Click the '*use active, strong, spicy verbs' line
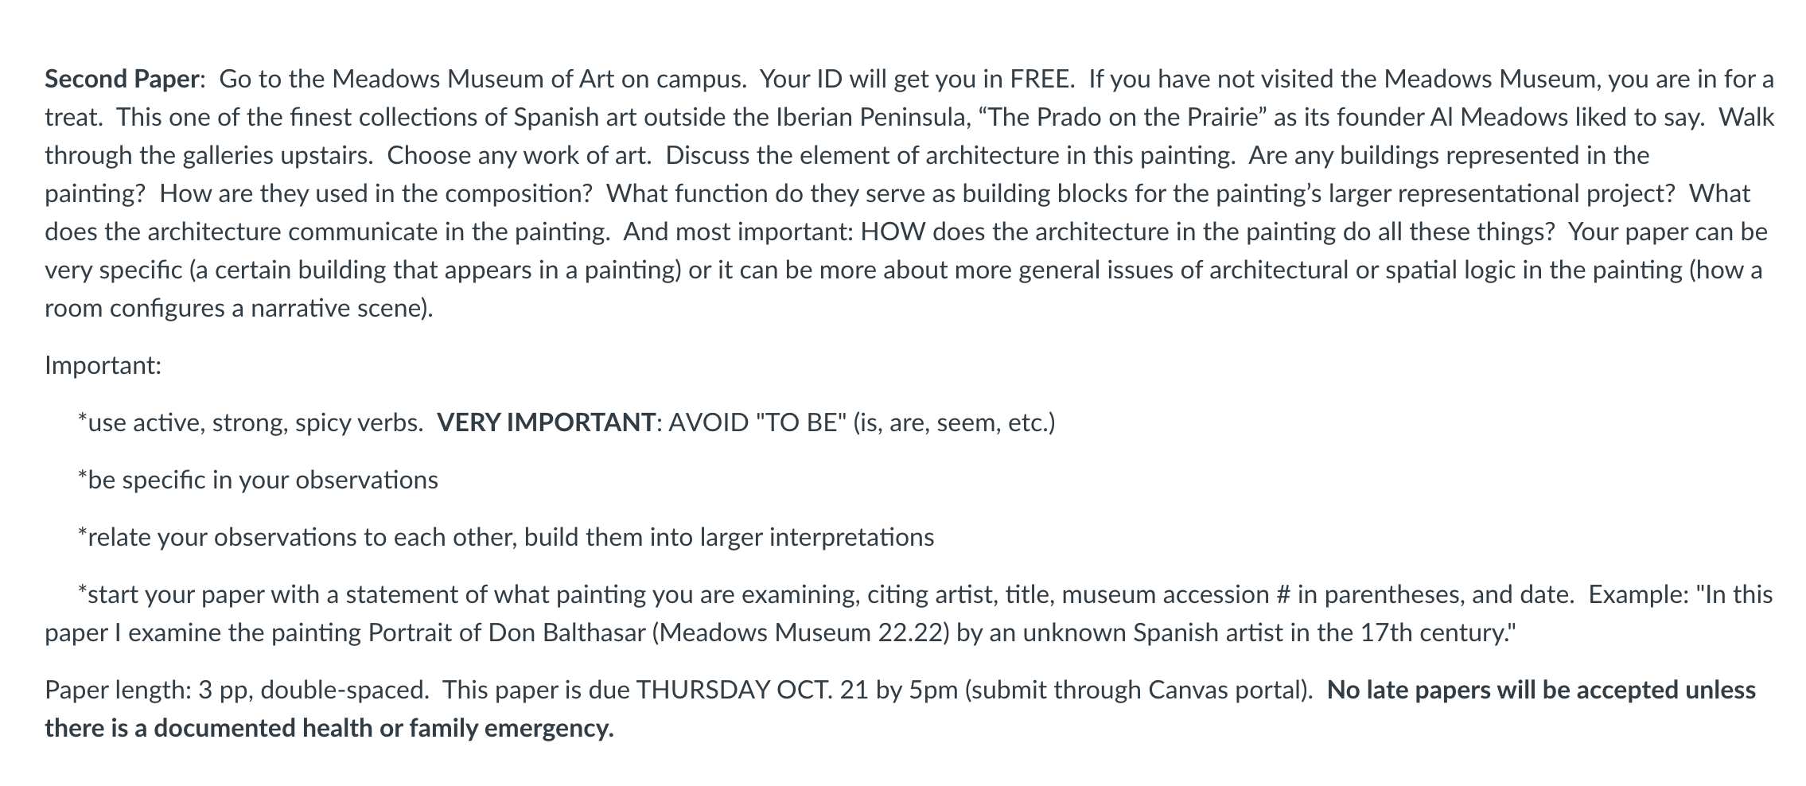The width and height of the screenshot is (1806, 786). [x=250, y=422]
